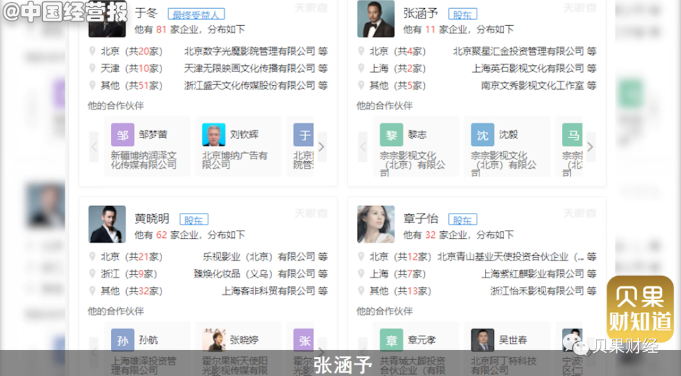Click 张涵予's 其他 (共5家) entry
This screenshot has width=681, height=376.
click(x=398, y=86)
